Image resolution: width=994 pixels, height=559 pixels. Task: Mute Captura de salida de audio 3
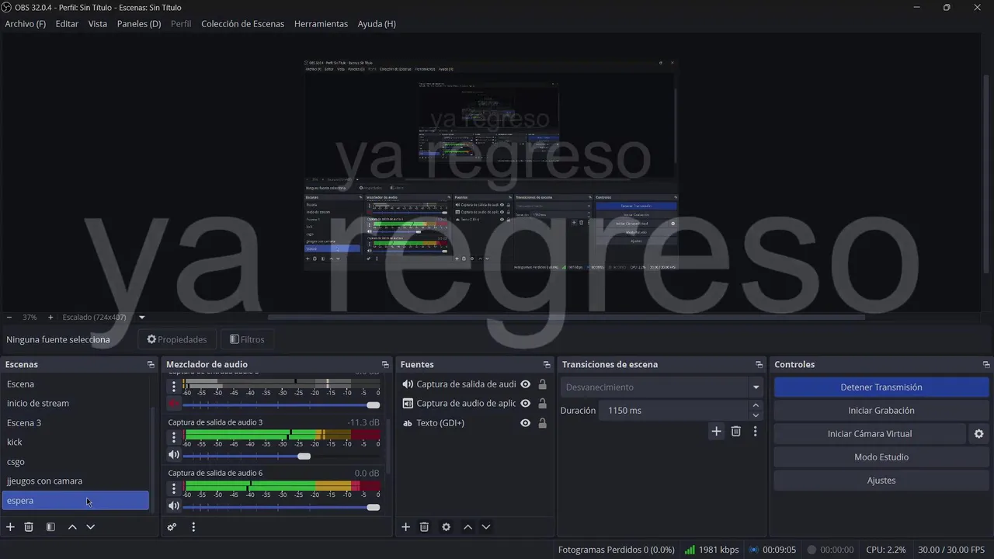[x=174, y=455]
